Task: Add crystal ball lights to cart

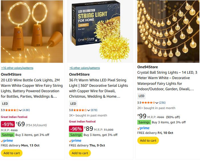Action: pos(148,140)
